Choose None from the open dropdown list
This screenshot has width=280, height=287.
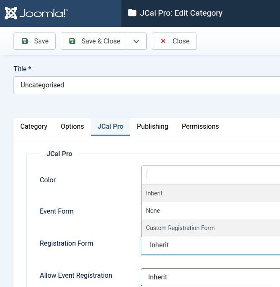[211, 211]
